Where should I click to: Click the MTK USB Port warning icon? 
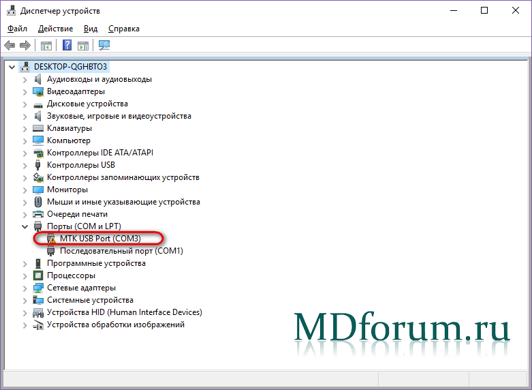(x=51, y=239)
